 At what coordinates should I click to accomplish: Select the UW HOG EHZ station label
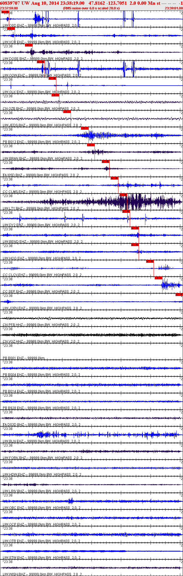tap(13, 258)
